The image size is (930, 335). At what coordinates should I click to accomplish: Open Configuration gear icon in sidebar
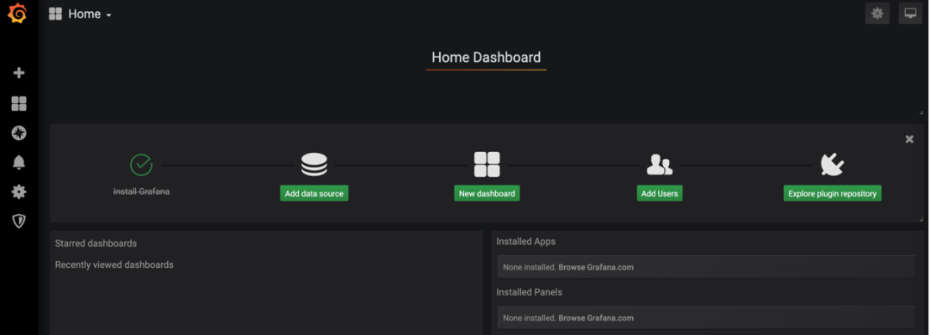click(19, 192)
